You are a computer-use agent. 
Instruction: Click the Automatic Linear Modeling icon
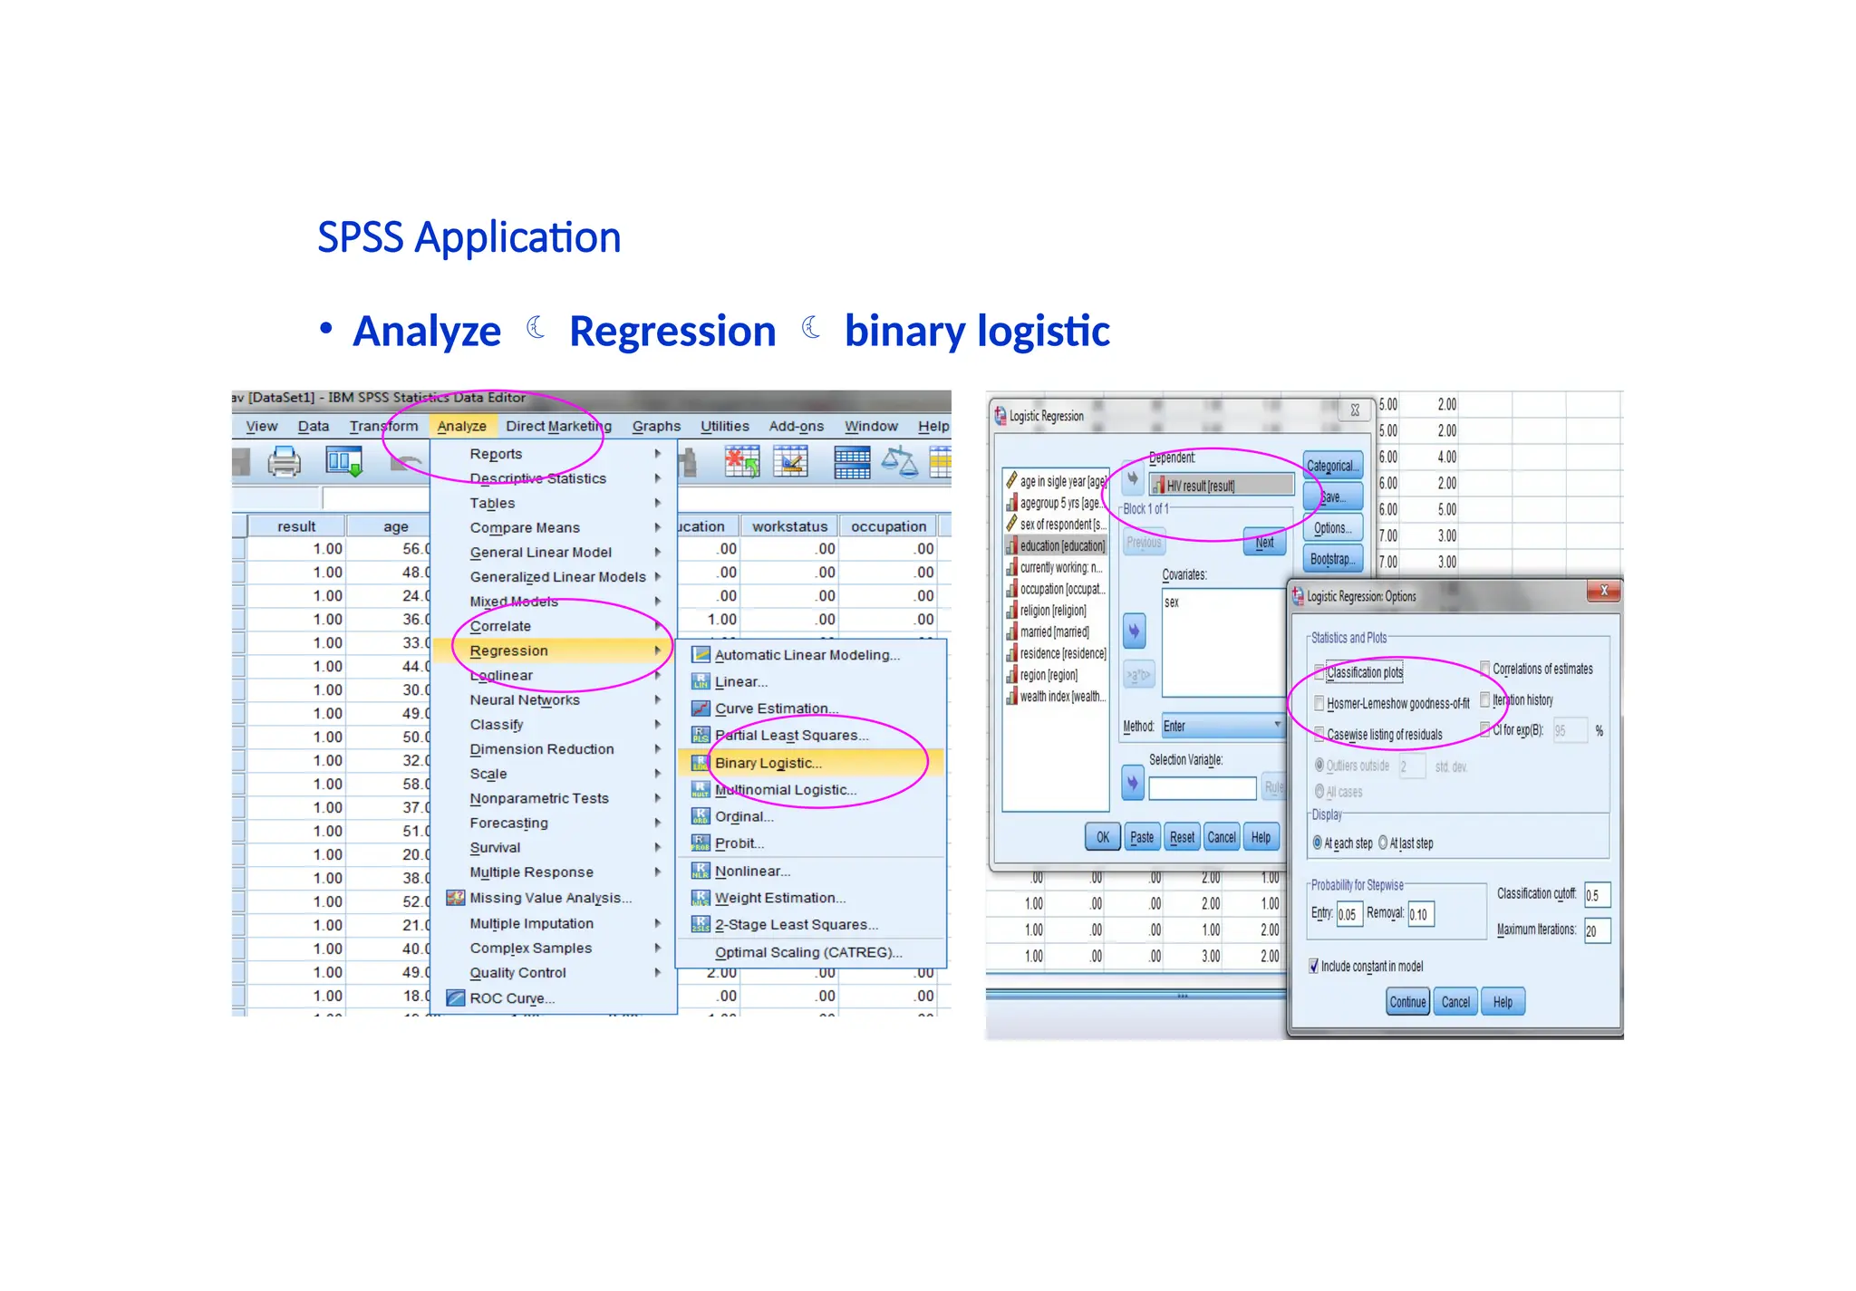(701, 654)
